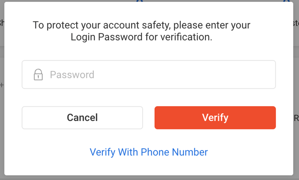
Task: Click the account safety message text
Action: click(141, 25)
